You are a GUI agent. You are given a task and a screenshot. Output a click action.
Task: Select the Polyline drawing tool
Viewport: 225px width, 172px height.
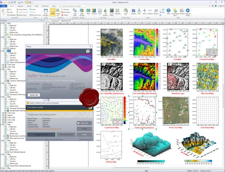click(x=150, y=12)
